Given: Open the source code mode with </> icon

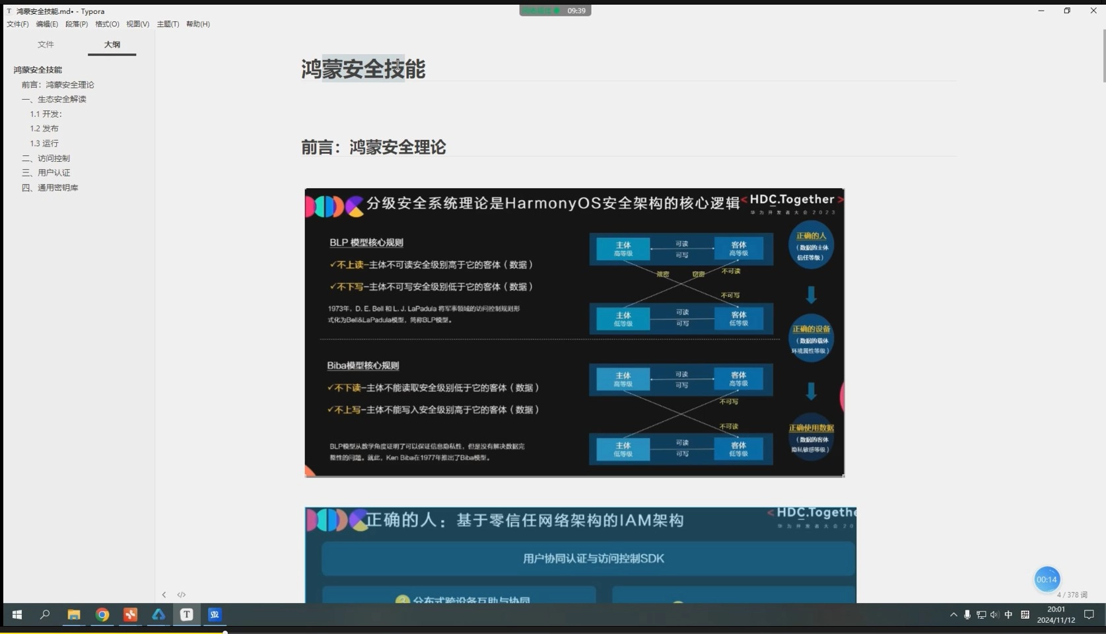Looking at the screenshot, I should click(181, 595).
